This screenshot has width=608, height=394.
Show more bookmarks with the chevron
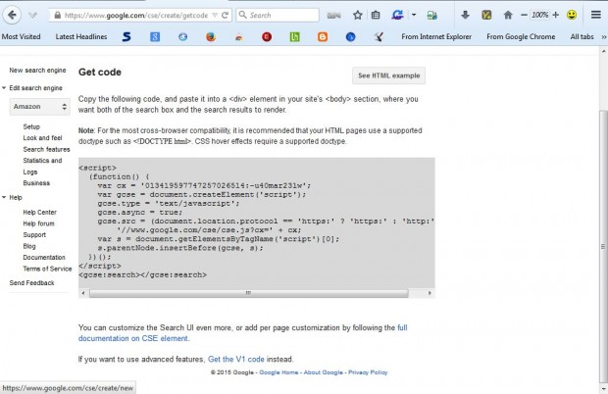click(x=604, y=37)
